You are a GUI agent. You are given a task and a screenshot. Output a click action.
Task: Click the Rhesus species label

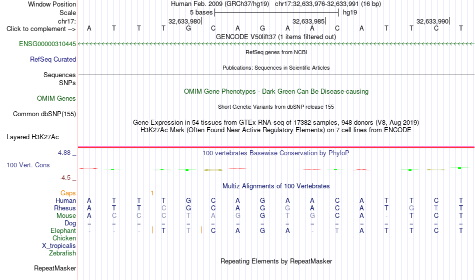65,208
